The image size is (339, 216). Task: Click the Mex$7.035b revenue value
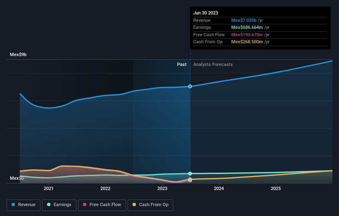pos(244,20)
